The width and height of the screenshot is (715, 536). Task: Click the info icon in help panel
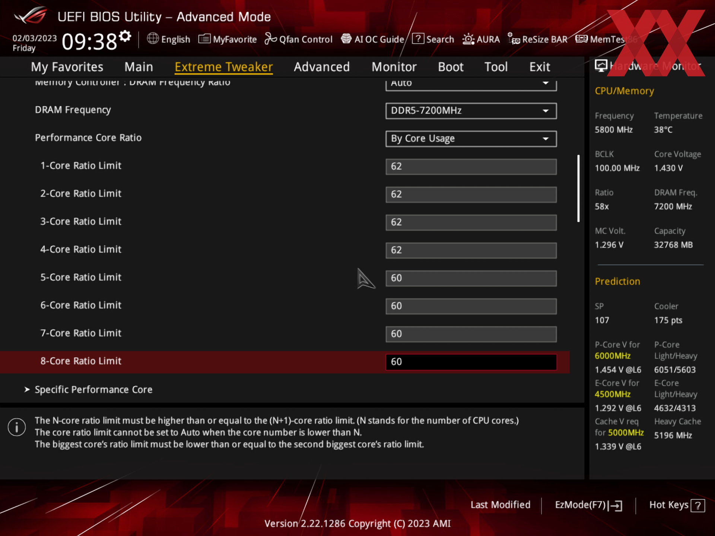[x=17, y=427]
